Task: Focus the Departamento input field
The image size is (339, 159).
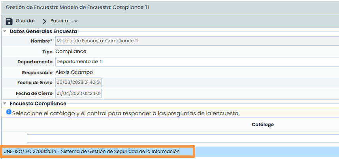Action: (x=196, y=62)
